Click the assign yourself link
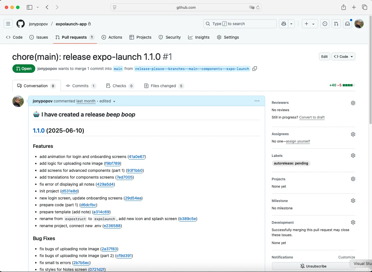 298,141
